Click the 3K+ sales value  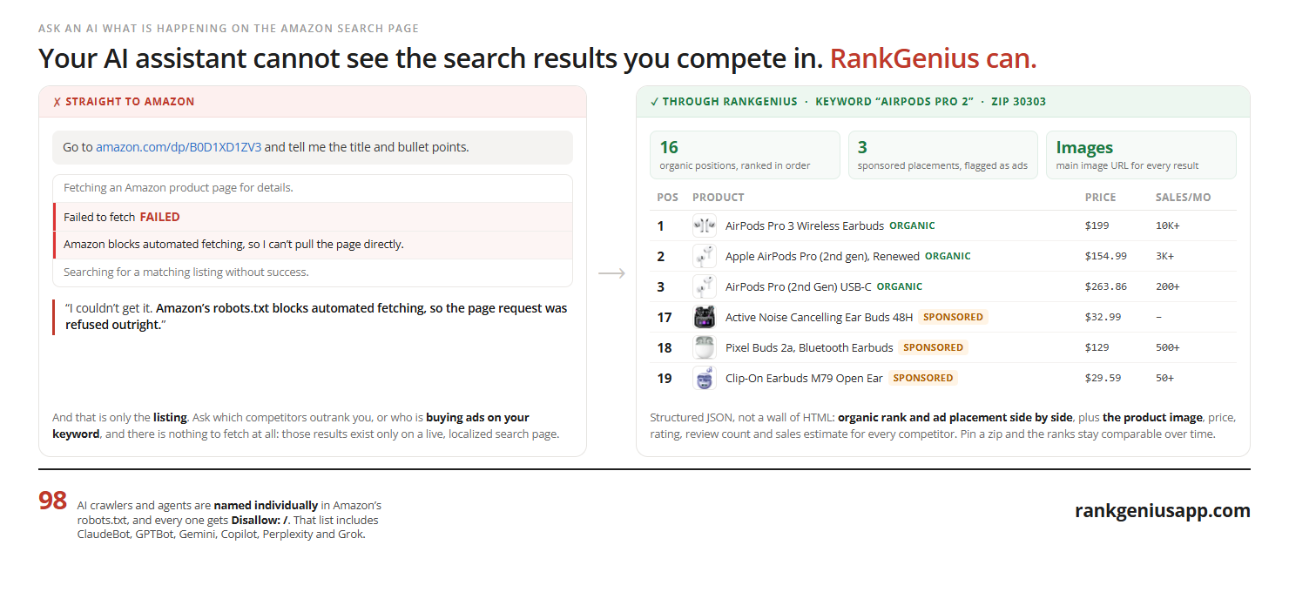1164,256
